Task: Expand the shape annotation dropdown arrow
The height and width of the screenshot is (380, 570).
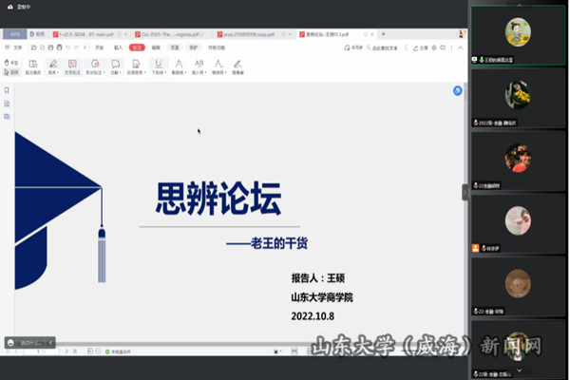Action: (x=104, y=72)
